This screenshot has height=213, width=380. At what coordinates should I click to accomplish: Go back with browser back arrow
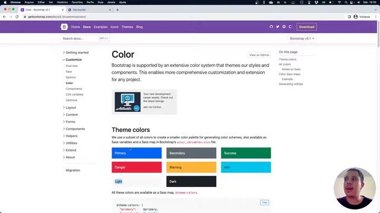pyautogui.click(x=4, y=17)
